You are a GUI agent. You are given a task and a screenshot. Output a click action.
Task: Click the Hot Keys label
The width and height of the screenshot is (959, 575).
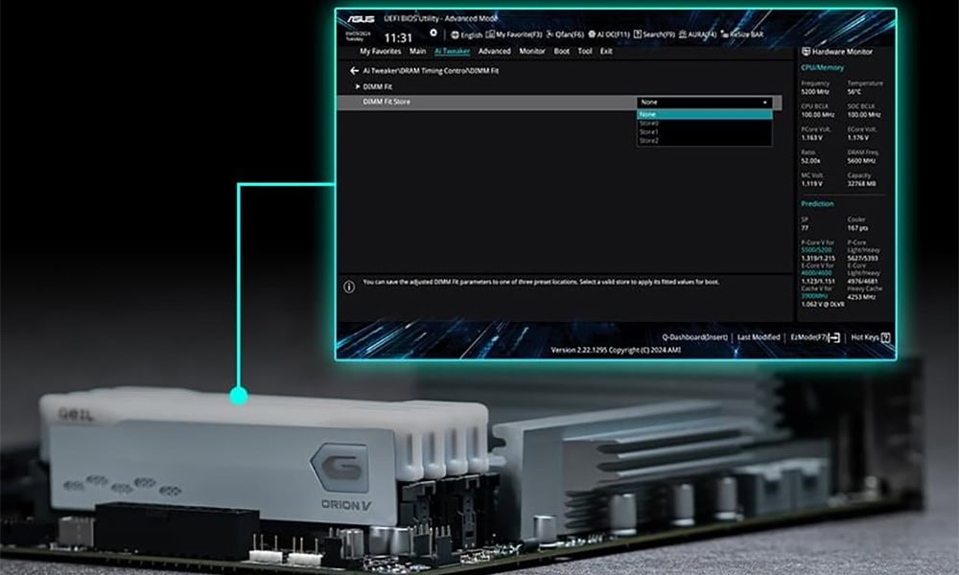coord(865,337)
